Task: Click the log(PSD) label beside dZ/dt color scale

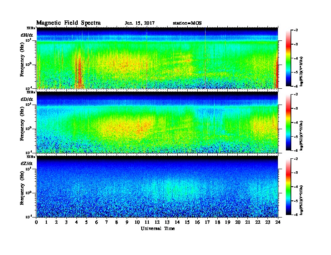Action: tap(301, 200)
